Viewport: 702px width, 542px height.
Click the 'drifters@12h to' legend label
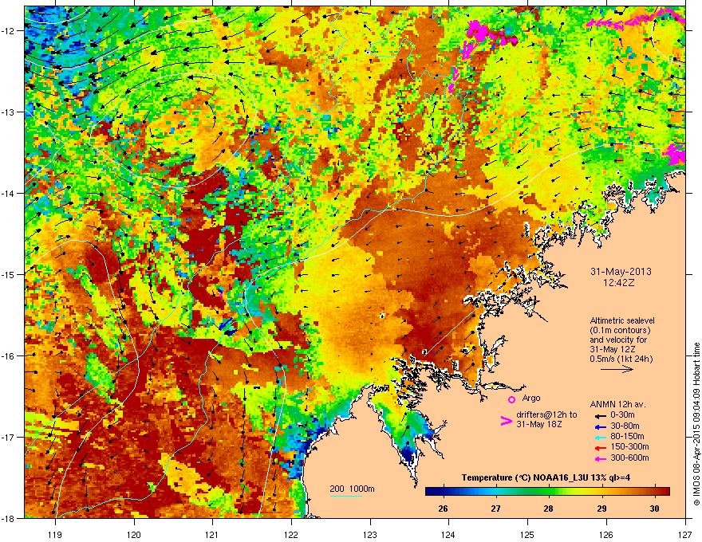tap(546, 414)
